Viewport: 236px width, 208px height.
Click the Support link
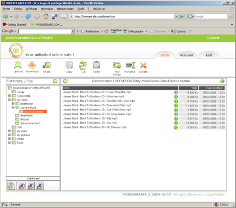click(212, 38)
